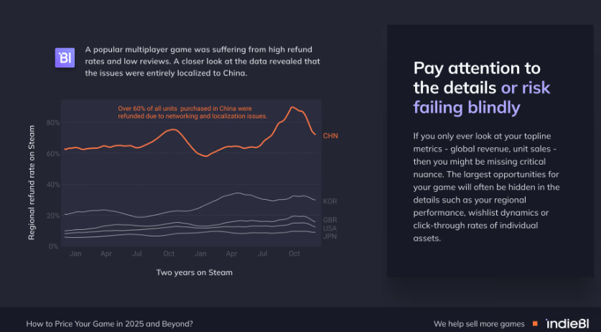
Task: Click the indieBI logo in footer
Action: click(x=568, y=323)
